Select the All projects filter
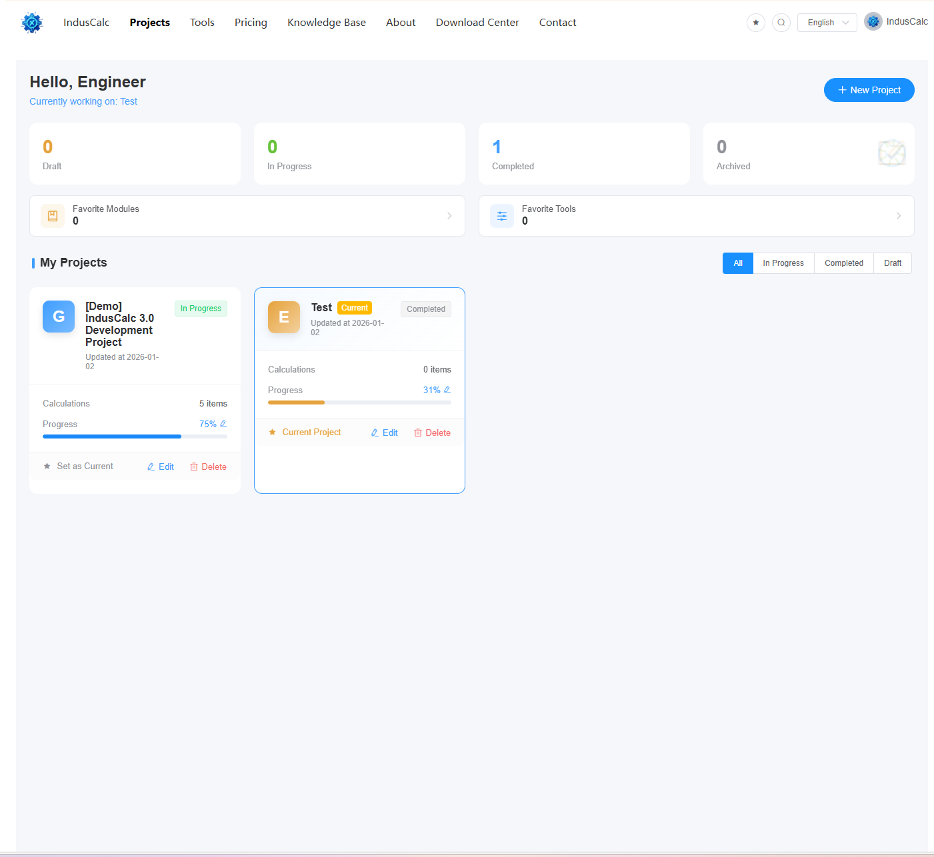The image size is (934, 857). [x=737, y=263]
